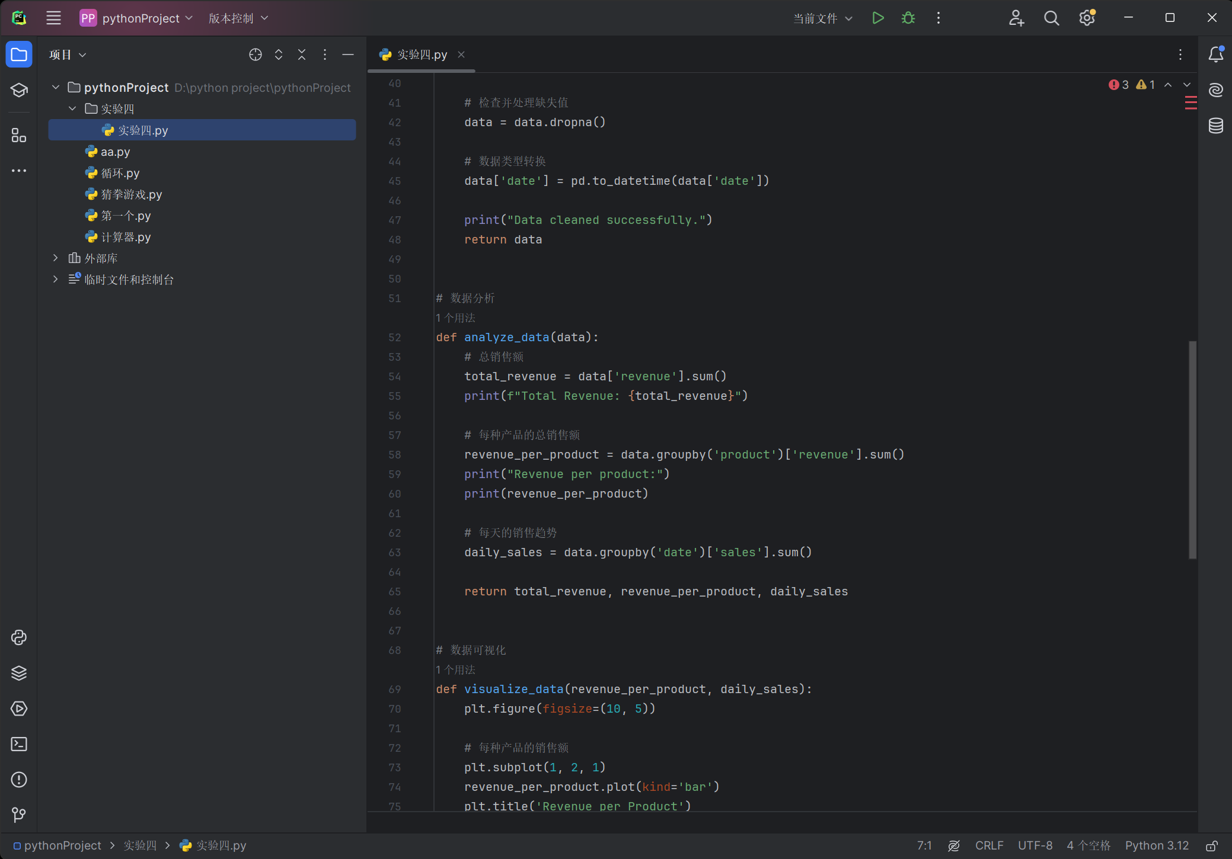This screenshot has height=859, width=1232.
Task: Toggle the file read-only lock icon
Action: click(1212, 845)
